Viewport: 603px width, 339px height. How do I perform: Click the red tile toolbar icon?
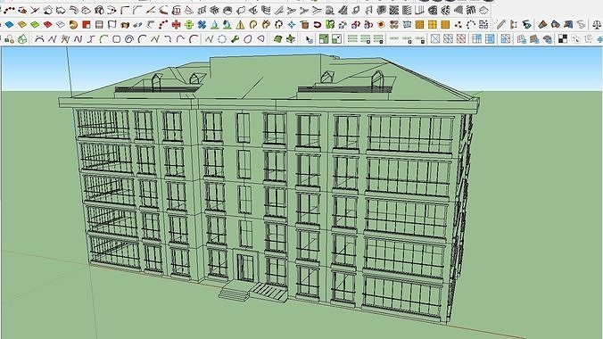pyautogui.click(x=47, y=25)
